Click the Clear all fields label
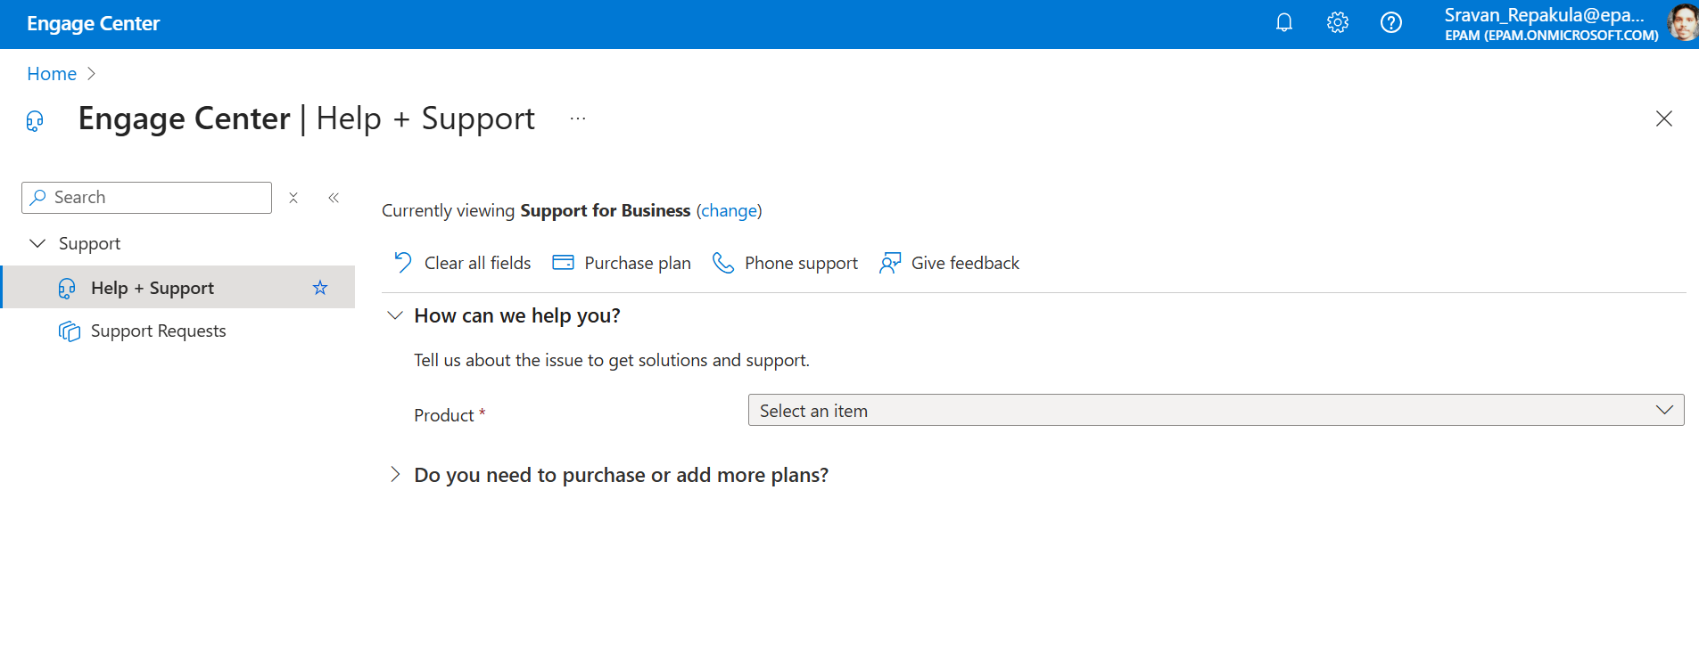This screenshot has width=1699, height=670. [477, 263]
